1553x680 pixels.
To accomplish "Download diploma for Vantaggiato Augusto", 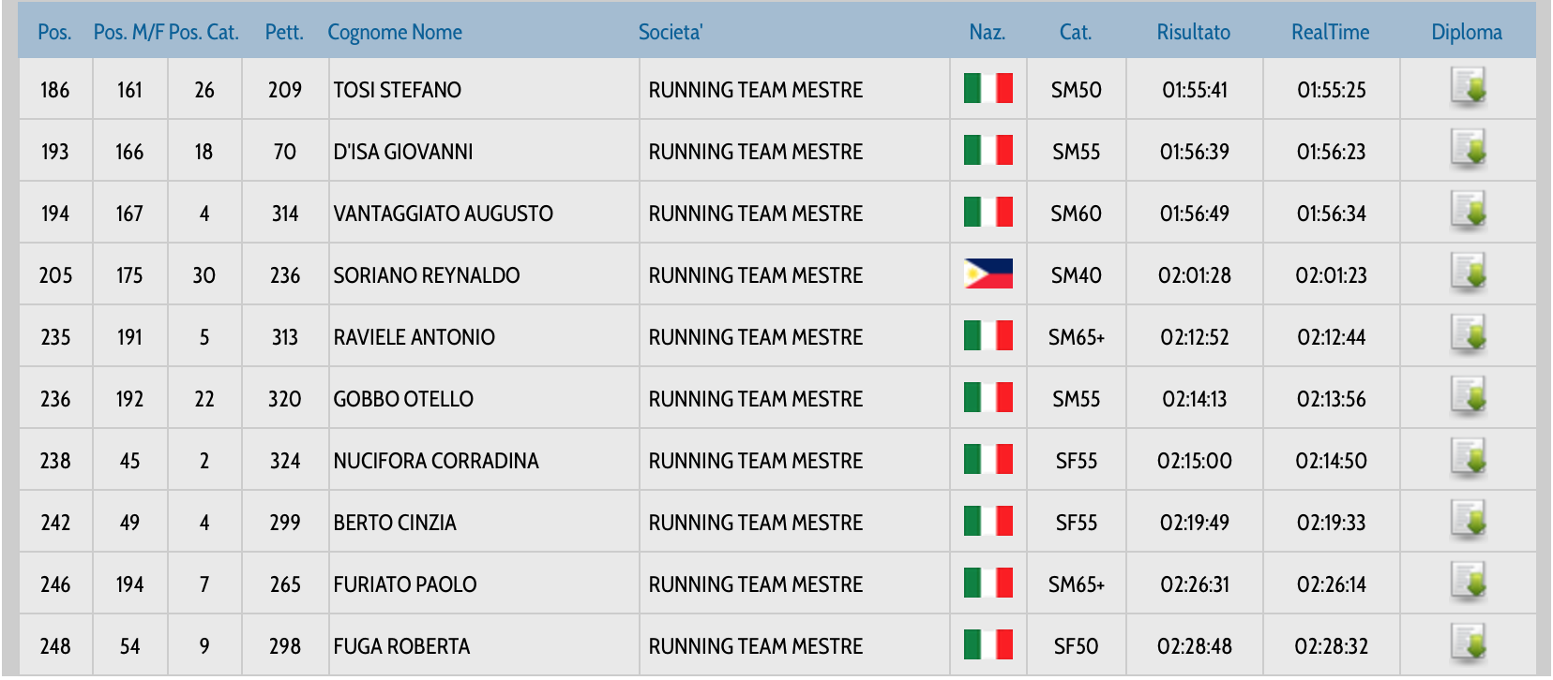I will [1468, 213].
